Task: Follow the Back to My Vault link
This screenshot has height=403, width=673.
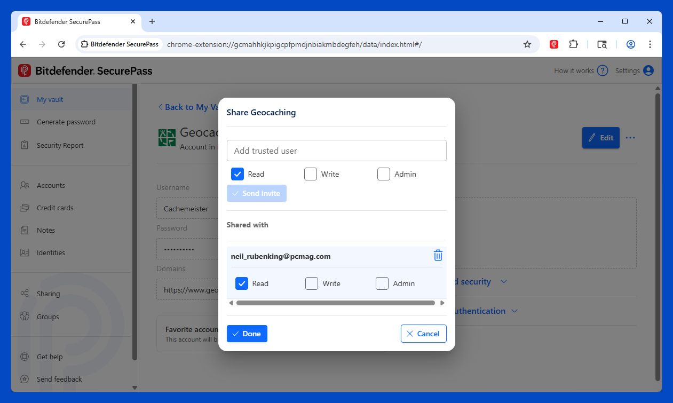Action: (188, 107)
